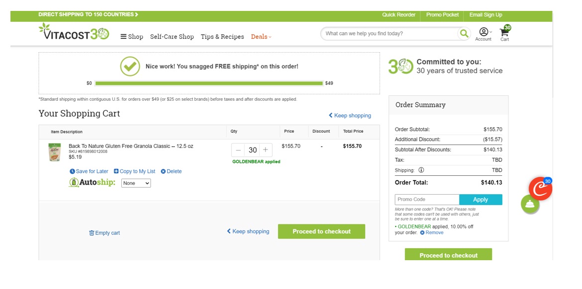
Task: Click Empty cart trash link
Action: [x=104, y=233]
